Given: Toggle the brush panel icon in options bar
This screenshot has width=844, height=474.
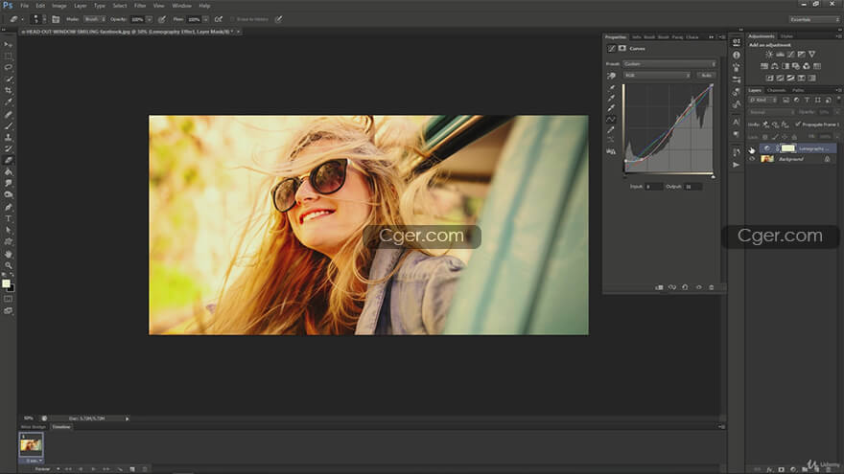Looking at the screenshot, I should 56,19.
